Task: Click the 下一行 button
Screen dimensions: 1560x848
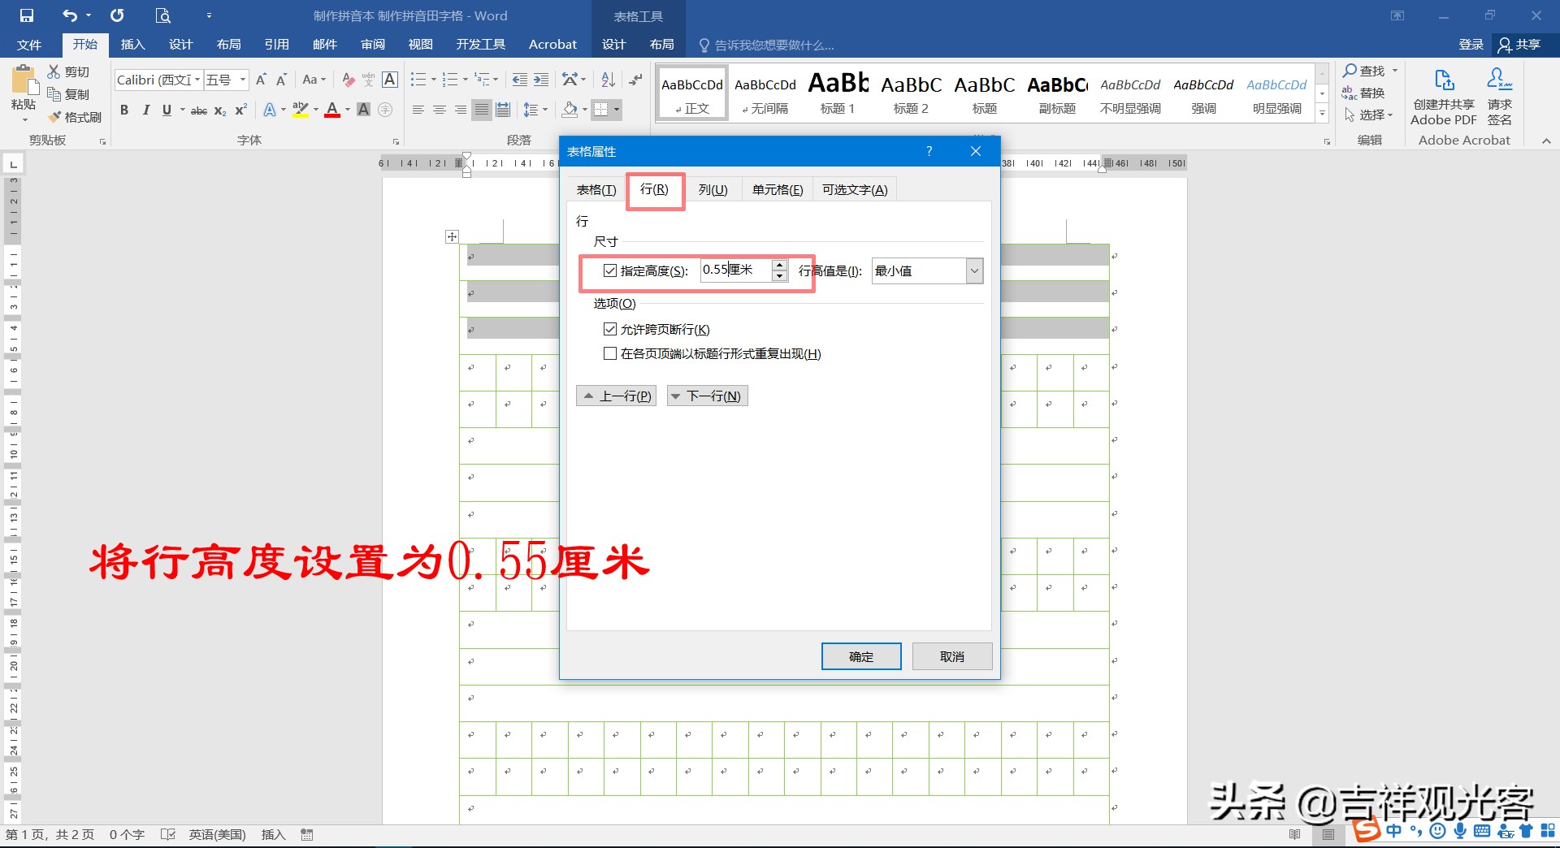Action: 706,396
